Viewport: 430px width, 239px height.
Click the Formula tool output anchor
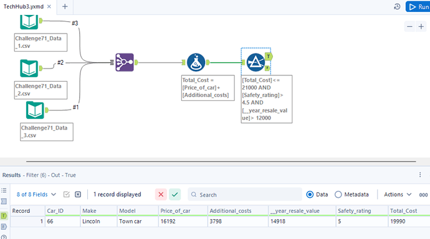(x=208, y=63)
